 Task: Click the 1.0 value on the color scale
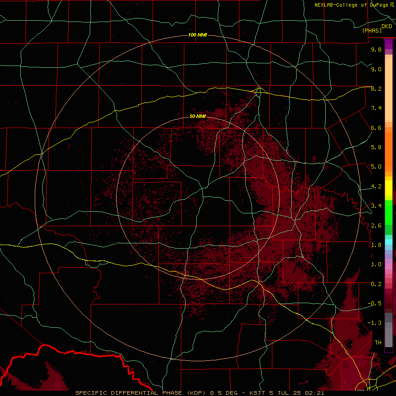376,264
